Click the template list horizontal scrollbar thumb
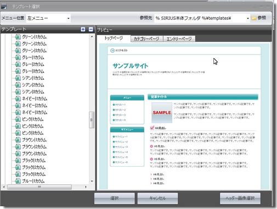277x209 pixels. (x=39, y=187)
